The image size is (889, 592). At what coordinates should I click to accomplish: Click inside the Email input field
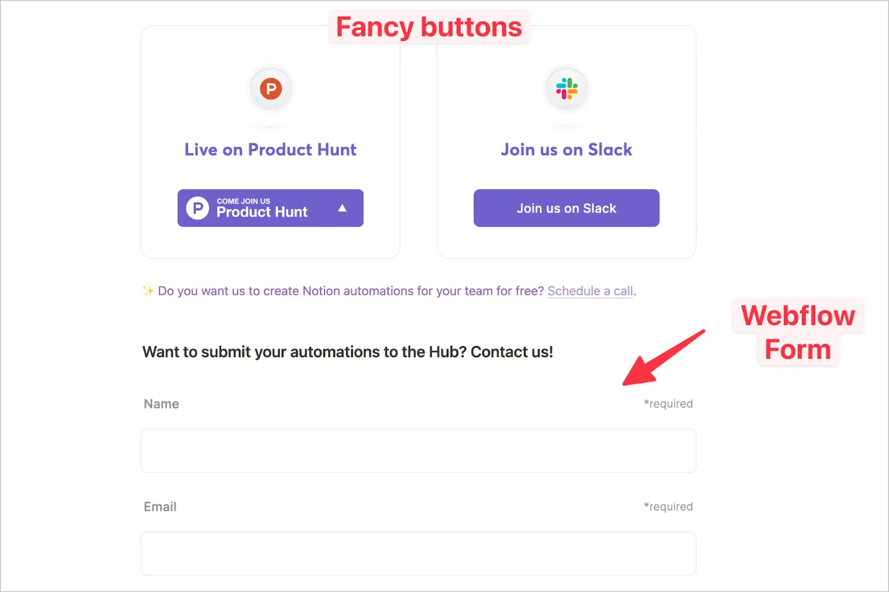point(418,553)
